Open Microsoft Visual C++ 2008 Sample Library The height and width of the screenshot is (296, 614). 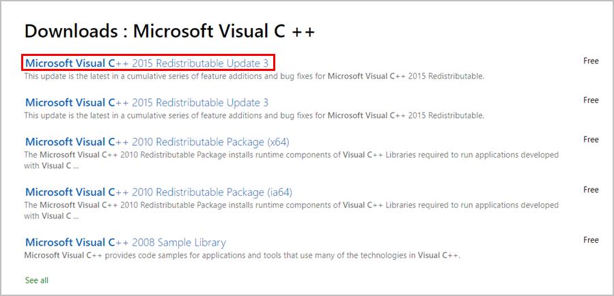point(125,242)
